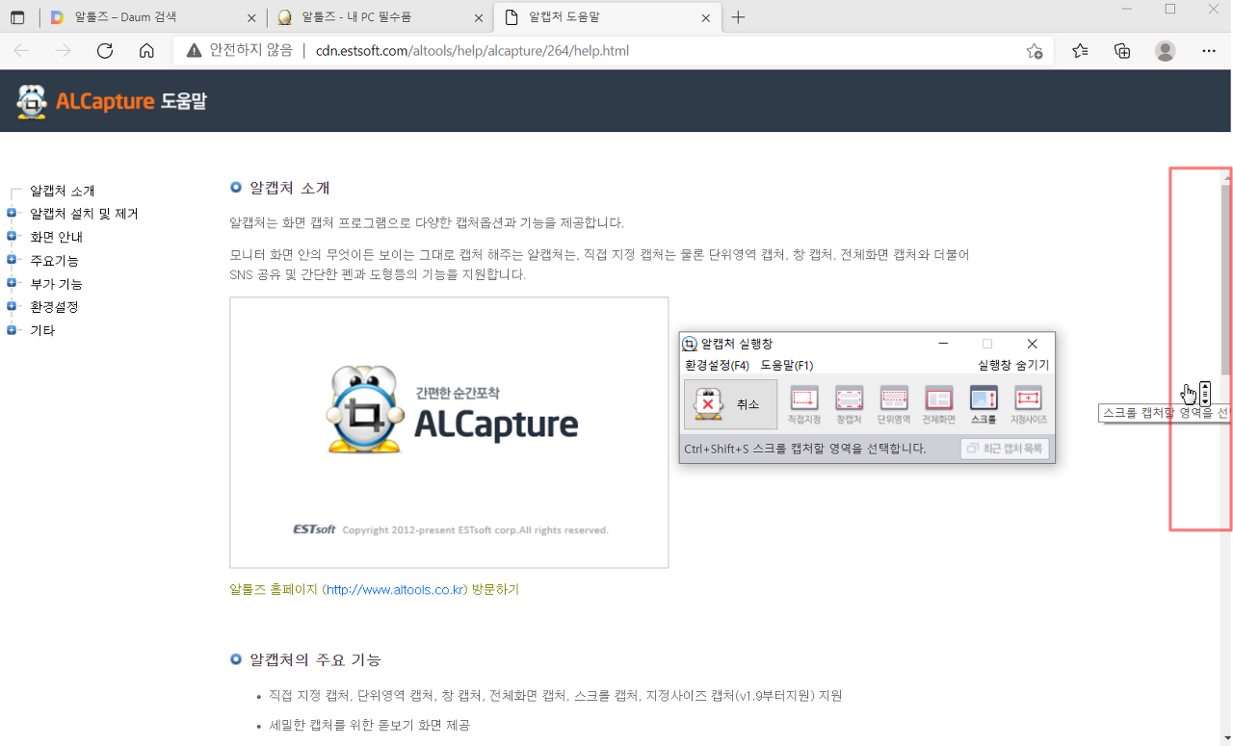This screenshot has height=746, width=1233.
Task: Open 도움말(F1) menu in 알캡처 실행창
Action: click(787, 366)
